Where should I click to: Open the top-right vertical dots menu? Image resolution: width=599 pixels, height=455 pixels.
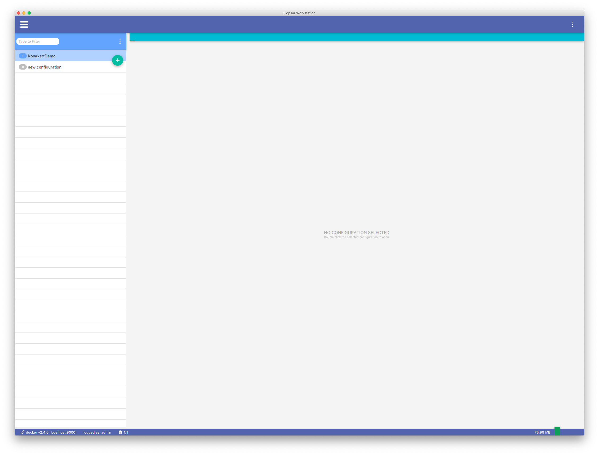point(572,24)
